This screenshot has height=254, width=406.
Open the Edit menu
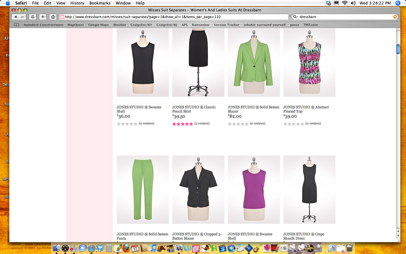[48, 3]
